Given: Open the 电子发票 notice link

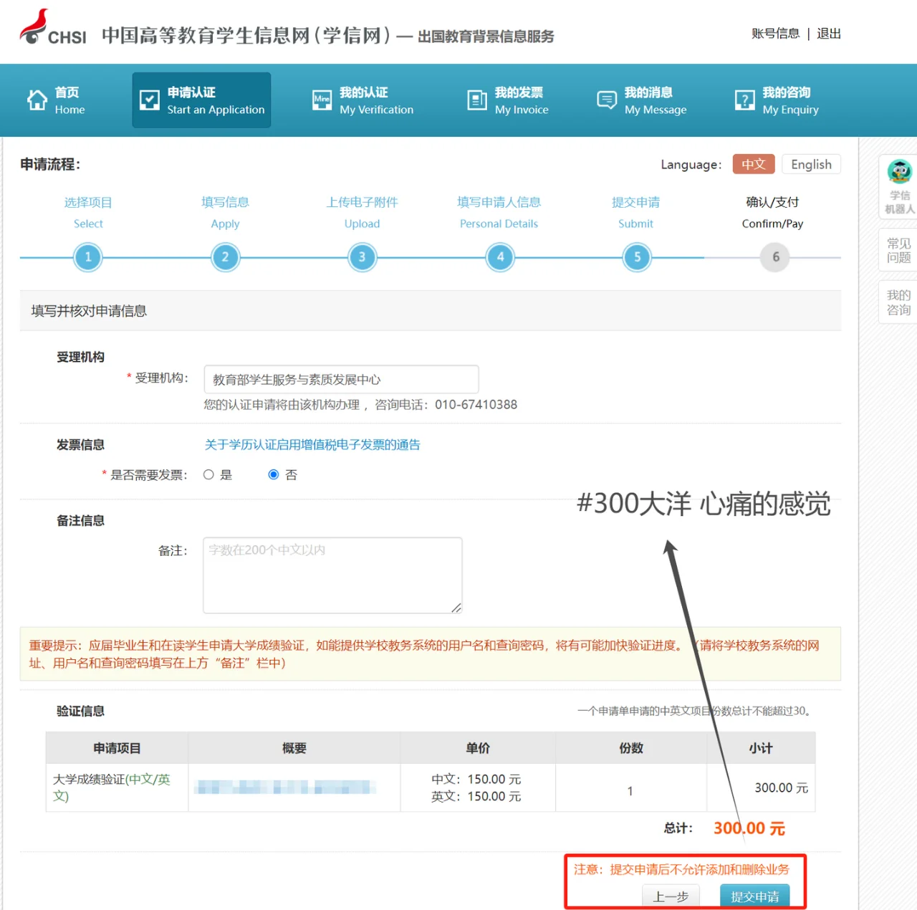Looking at the screenshot, I should point(312,445).
